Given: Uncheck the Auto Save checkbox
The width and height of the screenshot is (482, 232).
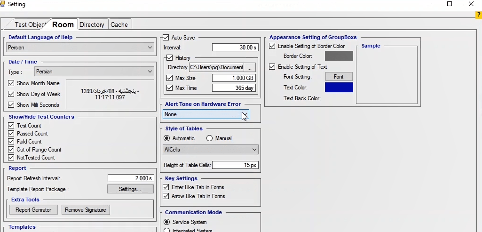Looking at the screenshot, I should click(166, 38).
